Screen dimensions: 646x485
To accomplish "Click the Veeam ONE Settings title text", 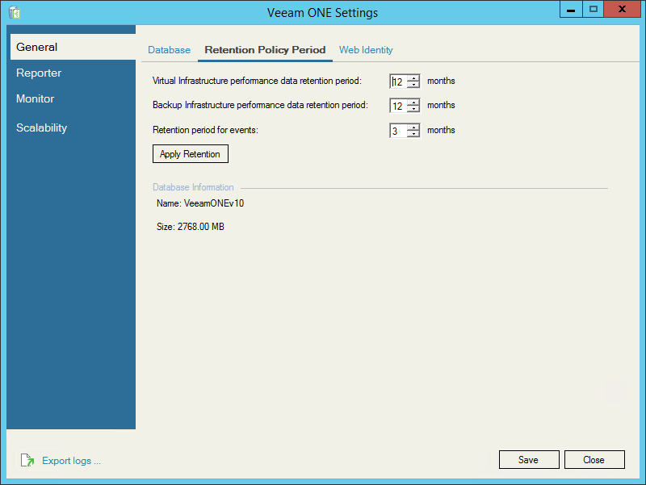I will pos(322,13).
